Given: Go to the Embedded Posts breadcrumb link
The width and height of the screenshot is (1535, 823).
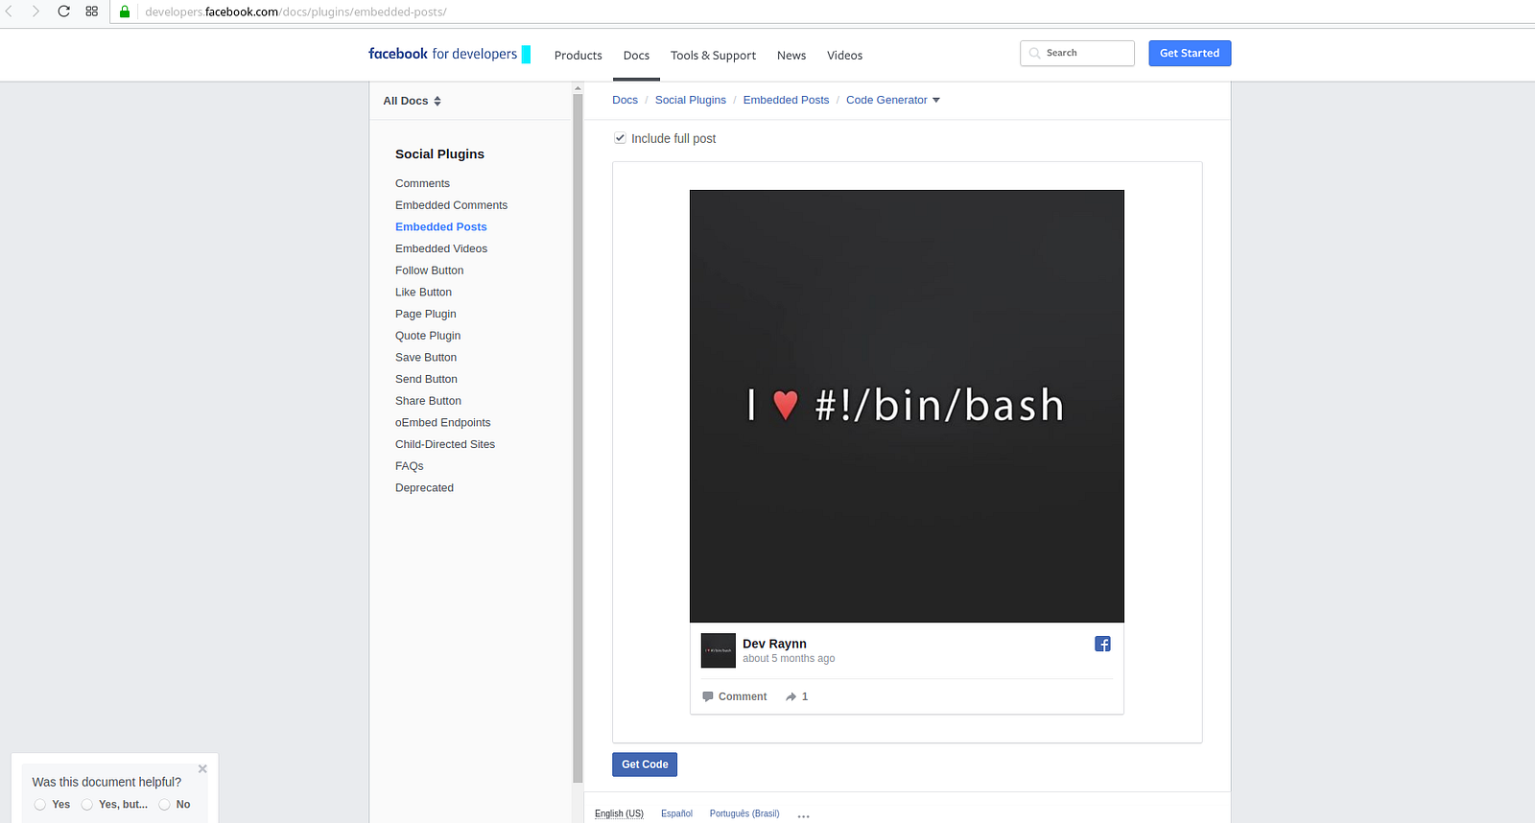Looking at the screenshot, I should [x=786, y=100].
